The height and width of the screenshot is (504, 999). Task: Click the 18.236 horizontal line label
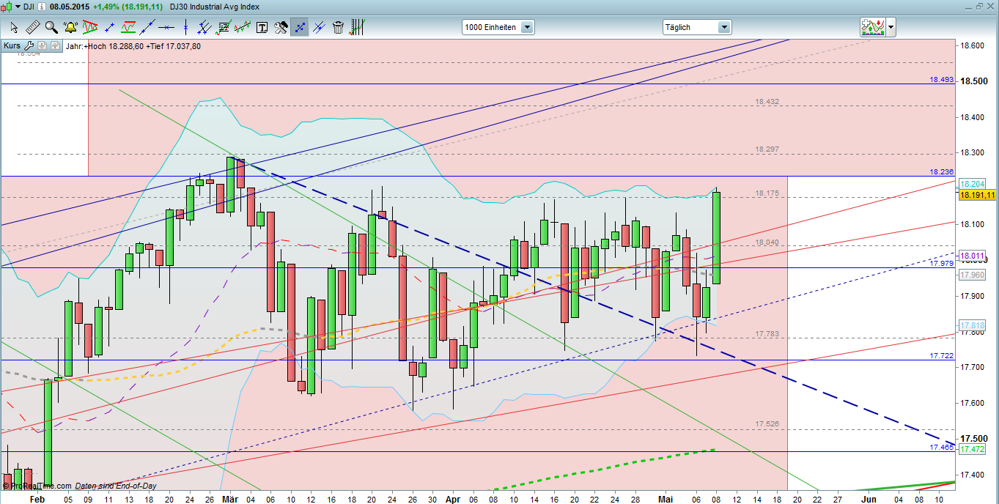(942, 171)
